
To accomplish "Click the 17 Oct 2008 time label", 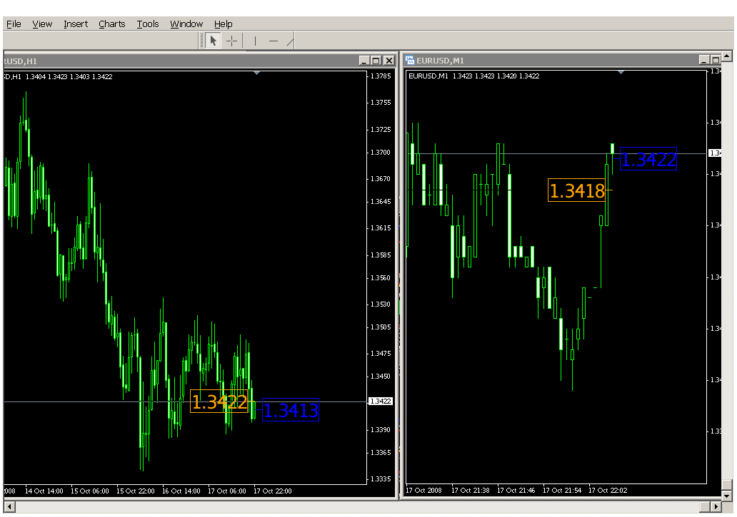I will pos(423,491).
